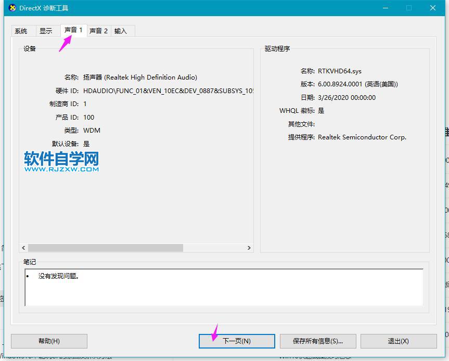Click the 笔记 box showing 没有发现问题

point(224,287)
